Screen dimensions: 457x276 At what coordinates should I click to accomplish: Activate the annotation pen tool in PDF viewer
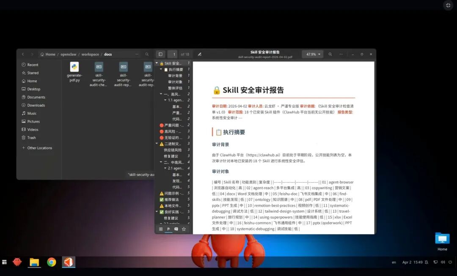click(x=199, y=54)
